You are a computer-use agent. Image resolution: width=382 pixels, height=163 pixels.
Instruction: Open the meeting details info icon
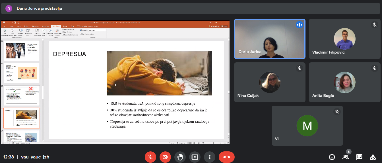click(x=332, y=157)
